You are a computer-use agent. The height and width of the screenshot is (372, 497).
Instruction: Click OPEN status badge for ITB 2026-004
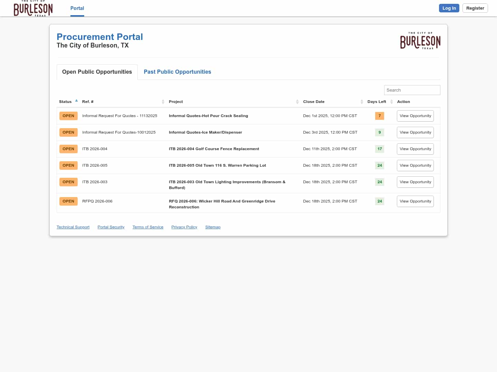tap(68, 149)
